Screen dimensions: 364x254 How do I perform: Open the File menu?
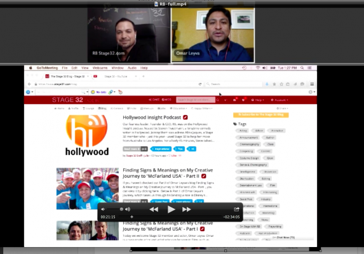65,68
